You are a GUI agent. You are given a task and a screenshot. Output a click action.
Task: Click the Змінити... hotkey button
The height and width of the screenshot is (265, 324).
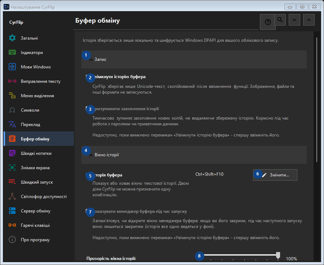coord(275,175)
